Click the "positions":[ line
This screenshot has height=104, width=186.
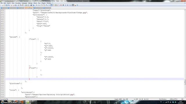(31, 97)
